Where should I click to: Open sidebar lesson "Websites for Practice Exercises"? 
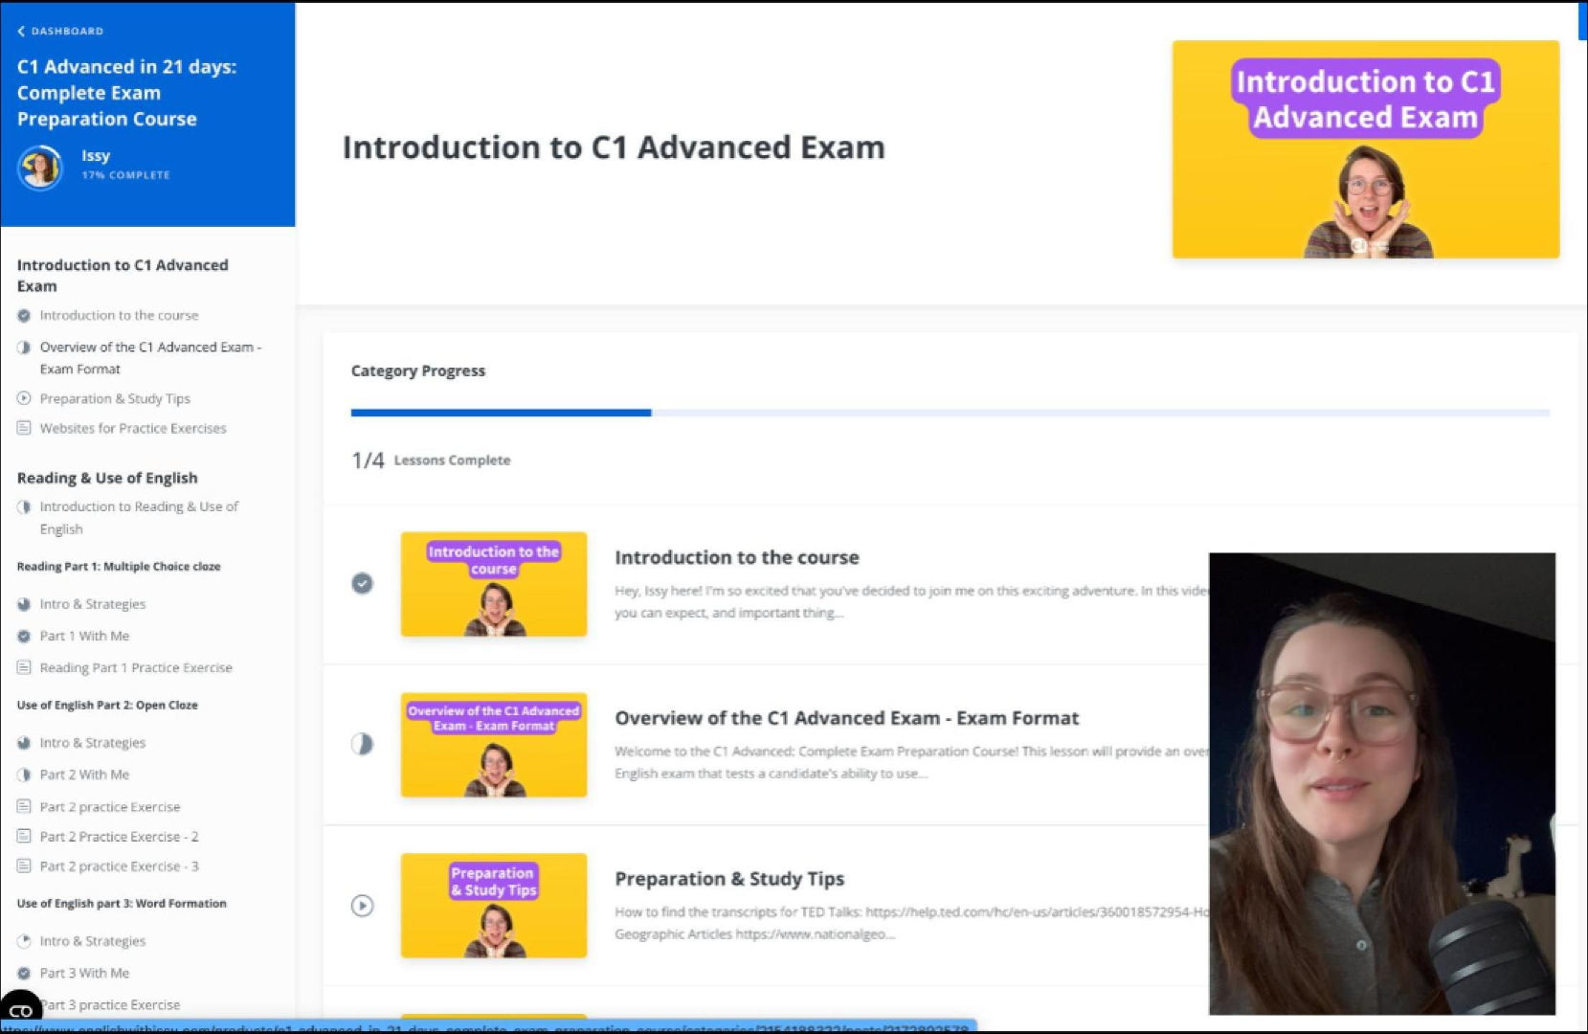(133, 428)
